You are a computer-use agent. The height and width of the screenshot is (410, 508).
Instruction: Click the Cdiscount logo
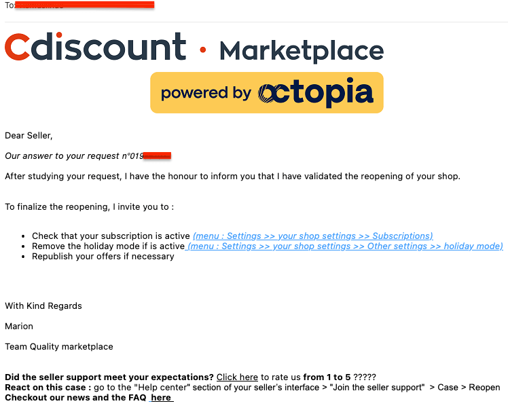click(95, 48)
